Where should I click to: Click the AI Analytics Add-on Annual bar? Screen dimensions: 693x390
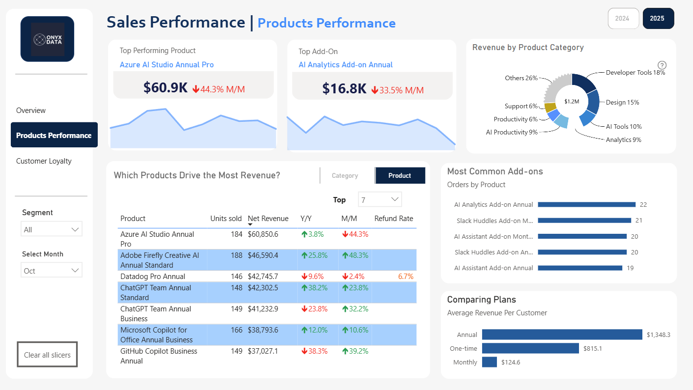587,205
